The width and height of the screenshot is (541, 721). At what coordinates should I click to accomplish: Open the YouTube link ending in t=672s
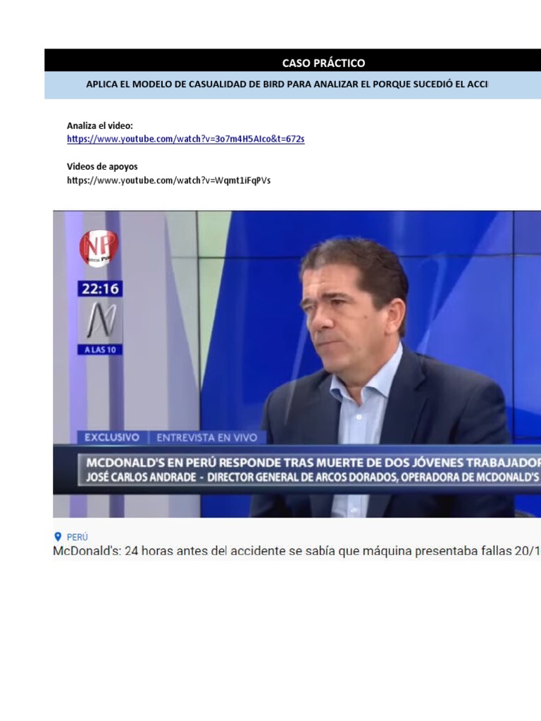[x=185, y=139]
